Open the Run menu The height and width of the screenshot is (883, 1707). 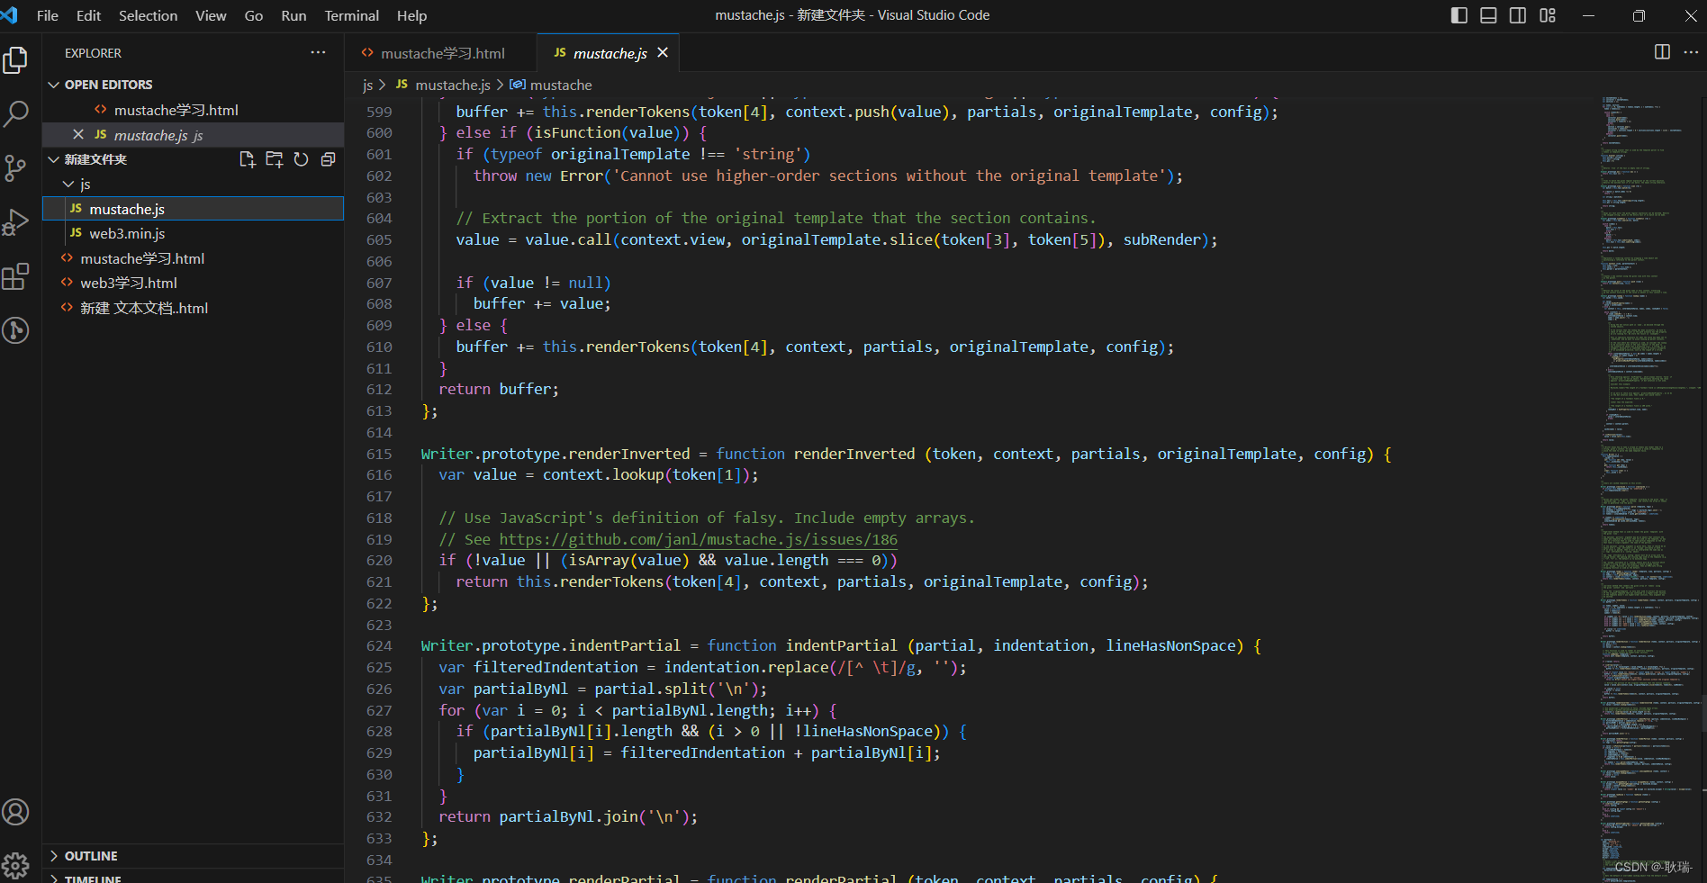(294, 15)
